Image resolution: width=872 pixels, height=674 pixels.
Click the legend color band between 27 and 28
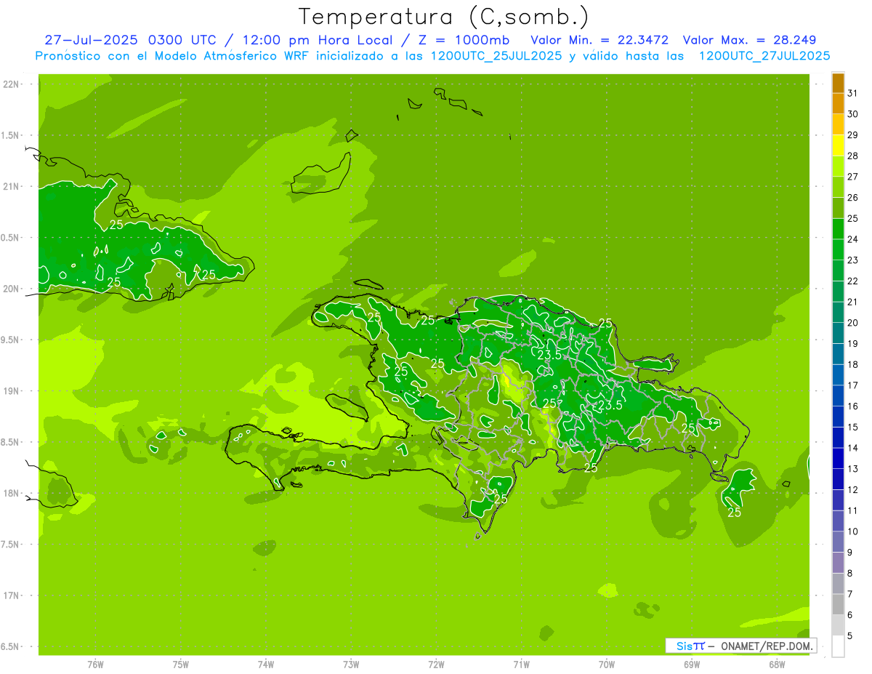(x=838, y=167)
